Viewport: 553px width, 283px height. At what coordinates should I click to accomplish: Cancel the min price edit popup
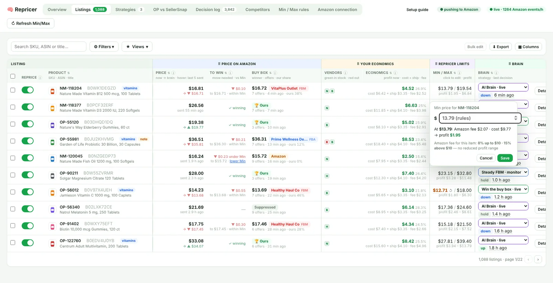486,158
